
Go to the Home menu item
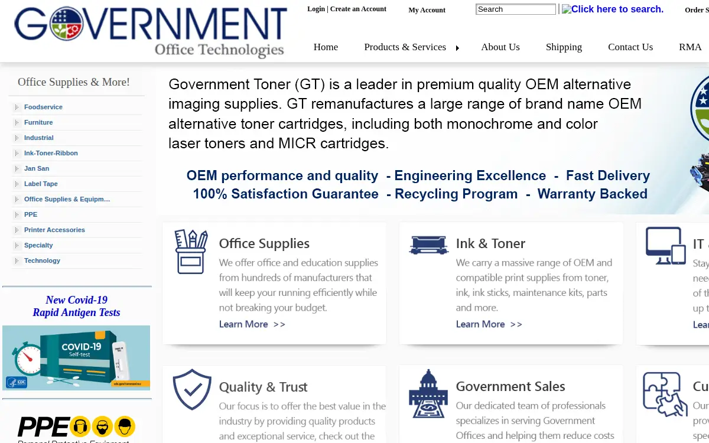coord(326,47)
